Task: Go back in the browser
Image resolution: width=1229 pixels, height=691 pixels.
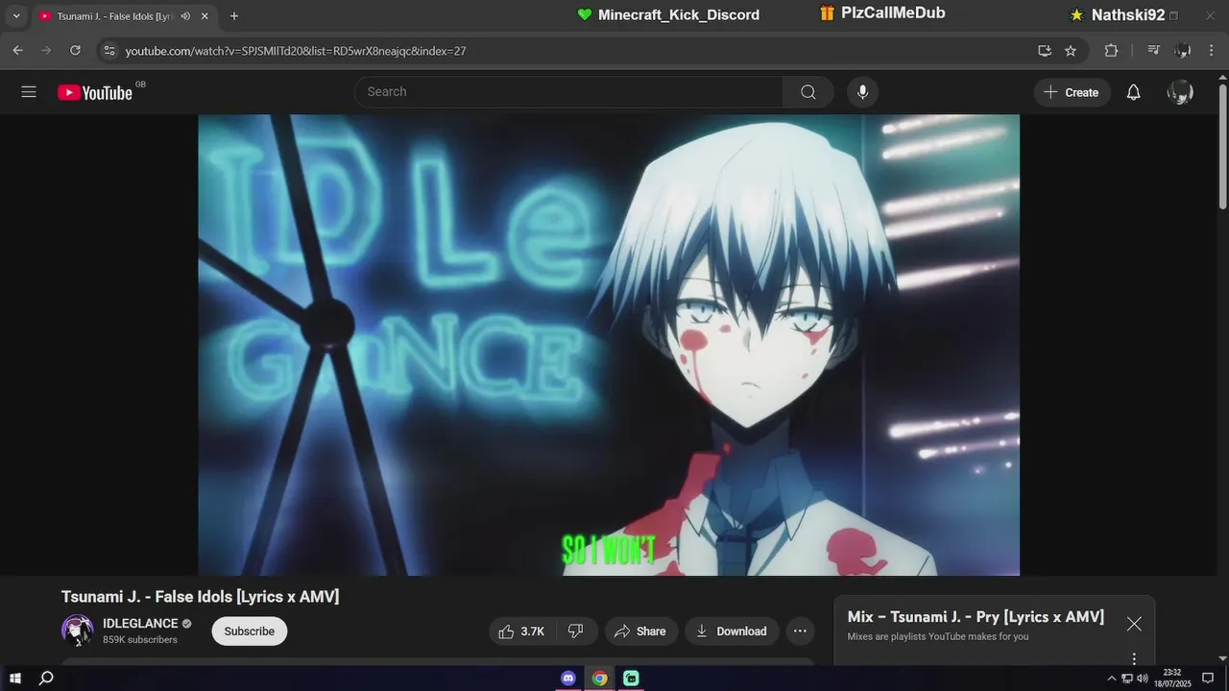Action: [x=17, y=51]
